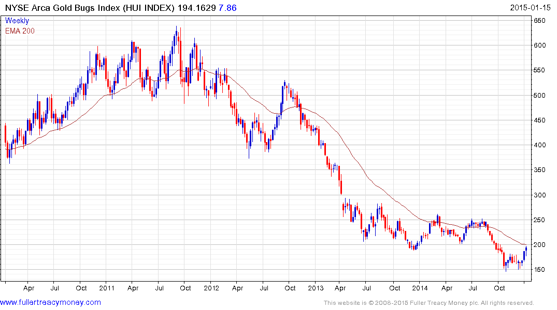Image resolution: width=557 pixels, height=310 pixels.
Task: Click the 350 price axis label
Action: click(539, 169)
